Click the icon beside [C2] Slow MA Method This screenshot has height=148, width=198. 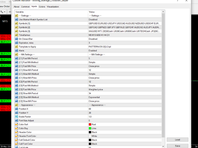click(16, 97)
